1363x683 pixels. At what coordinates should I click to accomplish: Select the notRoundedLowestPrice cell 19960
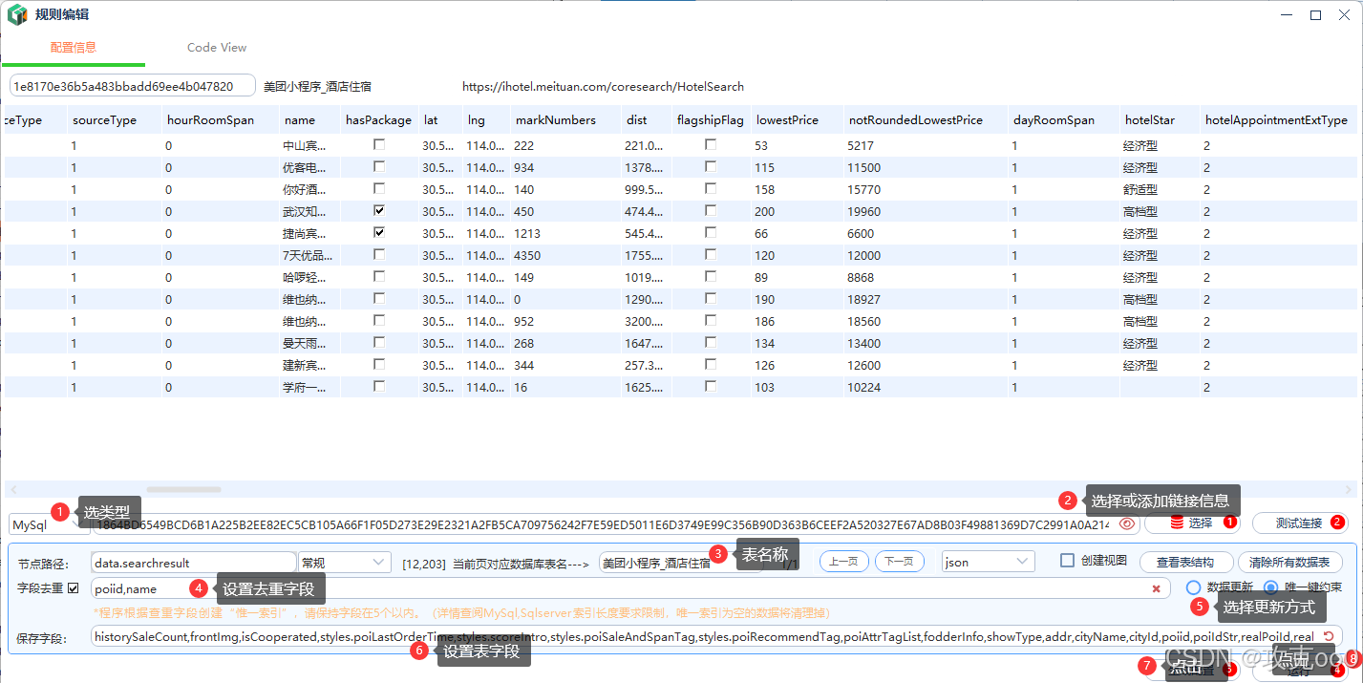[926, 211]
